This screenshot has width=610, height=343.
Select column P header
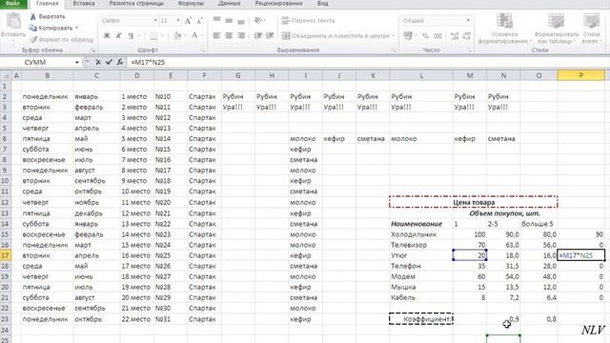click(x=580, y=75)
